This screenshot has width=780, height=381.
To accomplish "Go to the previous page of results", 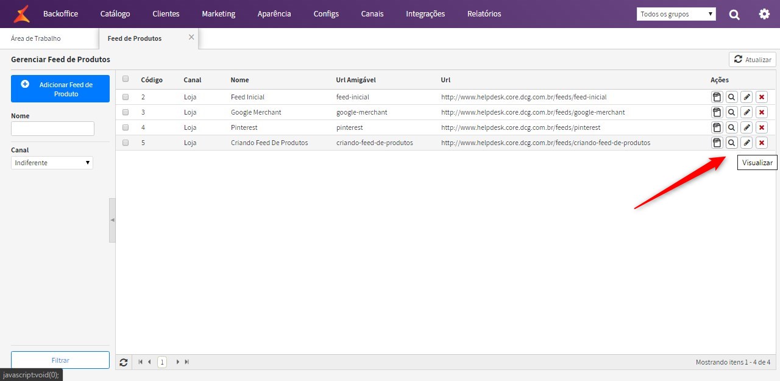I will coord(149,362).
